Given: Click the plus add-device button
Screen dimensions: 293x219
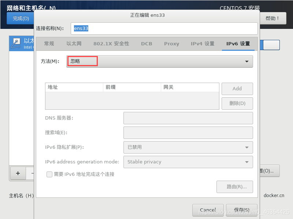Looking at the screenshot, I should 18,173.
